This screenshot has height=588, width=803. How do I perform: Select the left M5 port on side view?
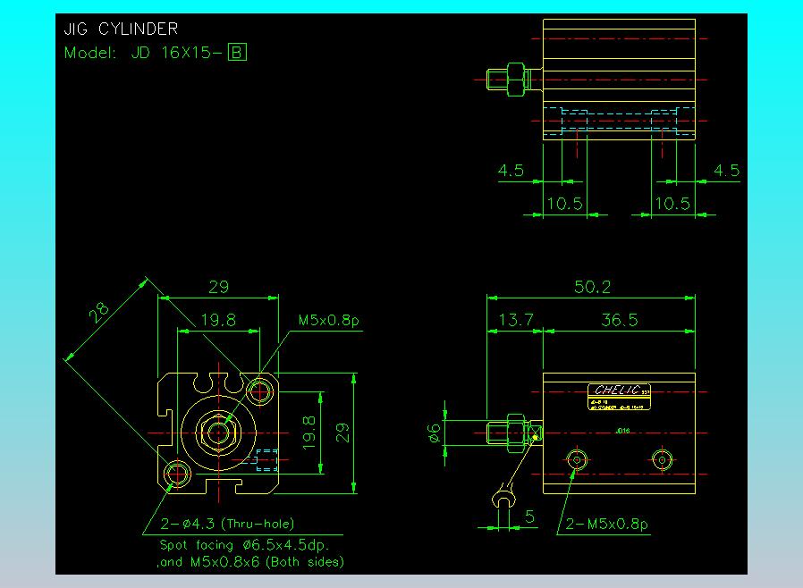(577, 460)
